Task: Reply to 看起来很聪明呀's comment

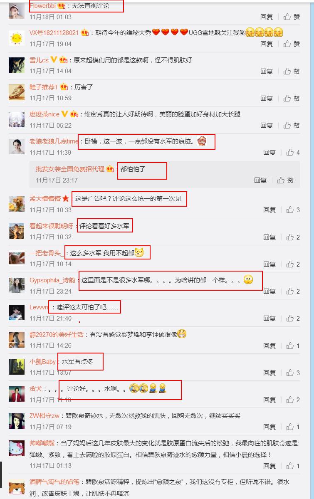Action: pos(269,237)
